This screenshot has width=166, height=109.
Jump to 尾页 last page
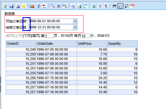[36, 36]
